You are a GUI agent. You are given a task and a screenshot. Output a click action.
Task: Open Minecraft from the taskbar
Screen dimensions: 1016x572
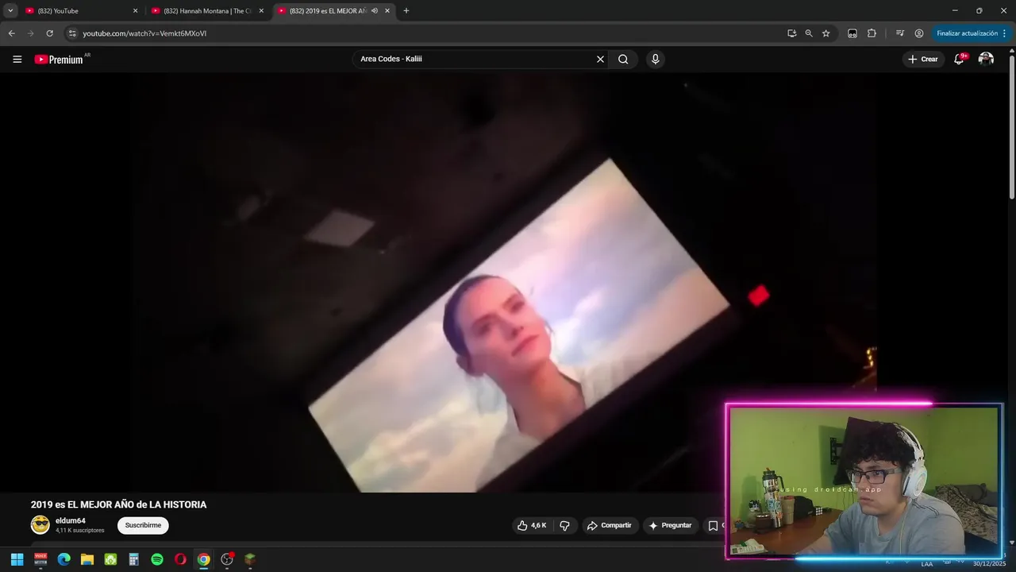point(250,559)
